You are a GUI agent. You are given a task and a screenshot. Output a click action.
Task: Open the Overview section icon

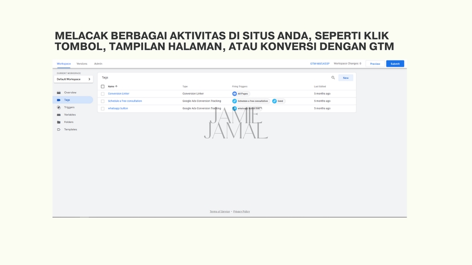(x=59, y=92)
